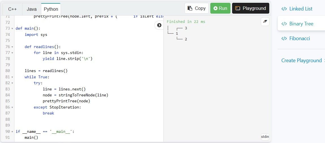
Task: Click the code icon beside Linked List
Action: [x=284, y=9]
